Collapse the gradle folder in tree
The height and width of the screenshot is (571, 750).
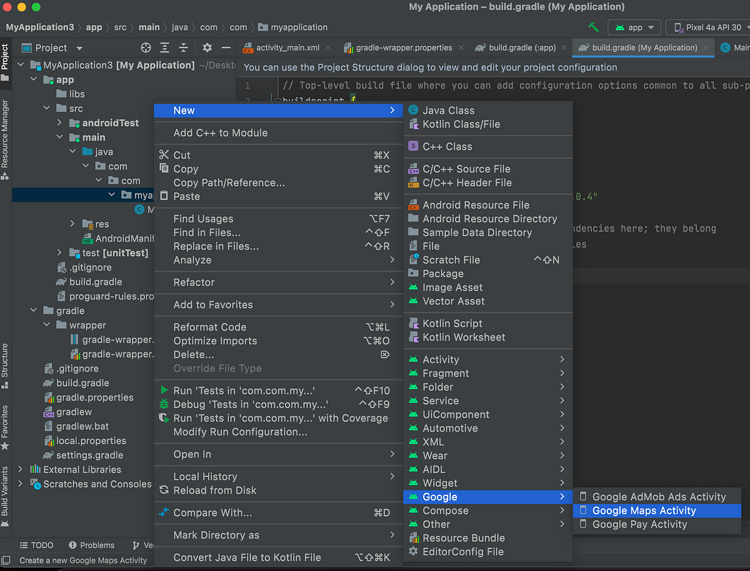(x=34, y=310)
